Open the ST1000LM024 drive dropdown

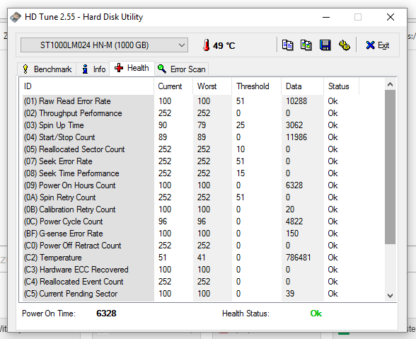(x=104, y=45)
